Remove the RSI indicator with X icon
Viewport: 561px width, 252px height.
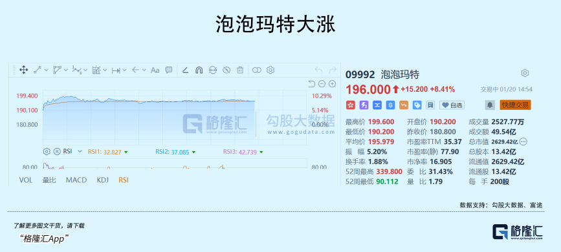57,152
